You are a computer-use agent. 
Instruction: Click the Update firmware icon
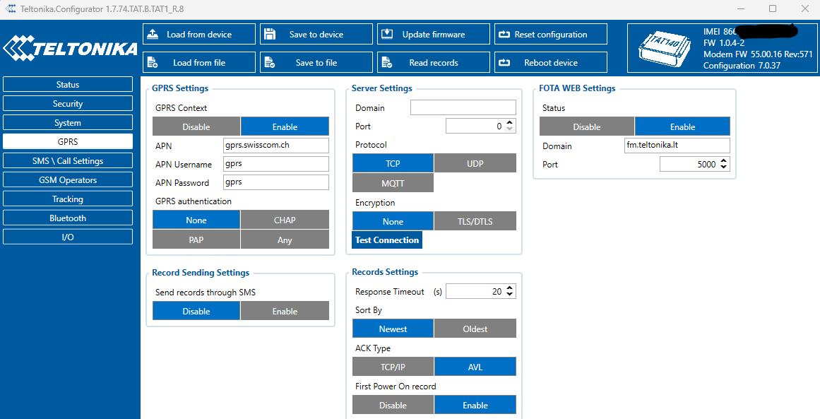coord(387,34)
